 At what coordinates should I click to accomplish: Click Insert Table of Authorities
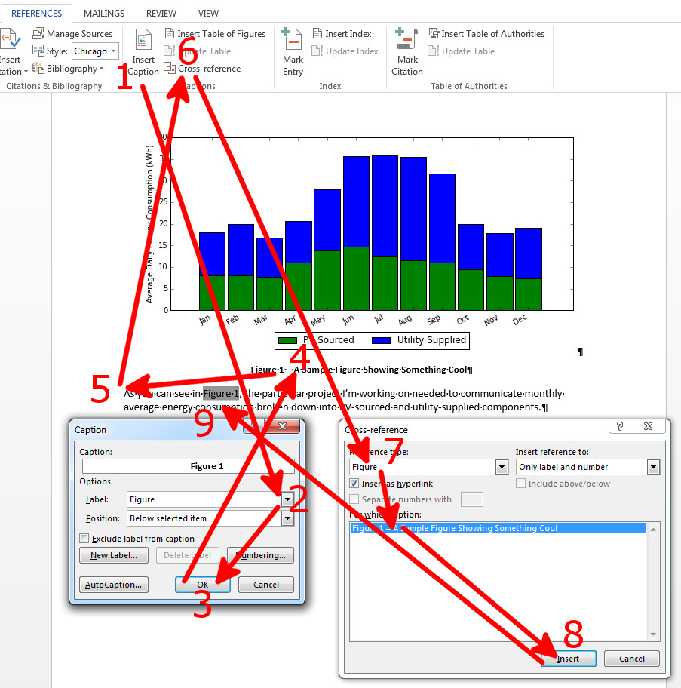click(x=486, y=33)
